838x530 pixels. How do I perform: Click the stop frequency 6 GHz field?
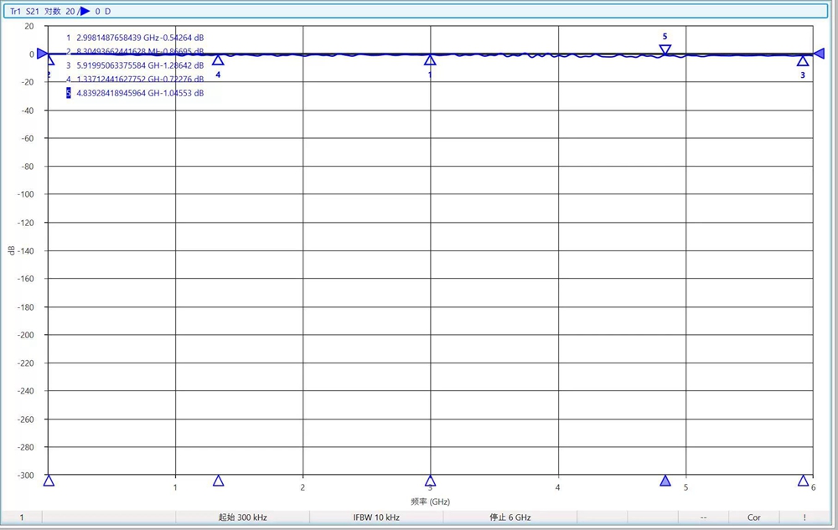(510, 517)
